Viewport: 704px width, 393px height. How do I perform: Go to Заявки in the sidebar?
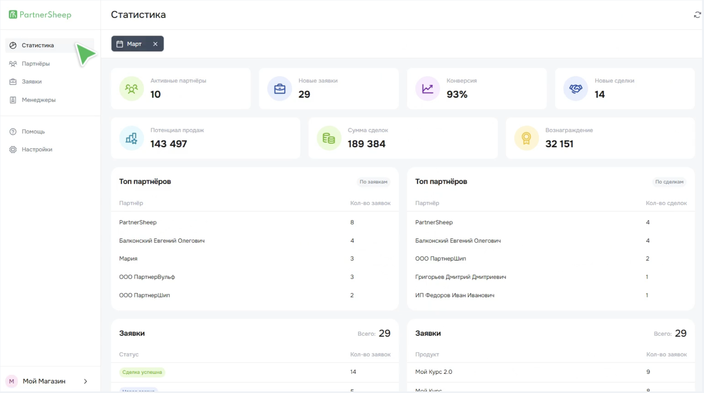click(x=32, y=82)
